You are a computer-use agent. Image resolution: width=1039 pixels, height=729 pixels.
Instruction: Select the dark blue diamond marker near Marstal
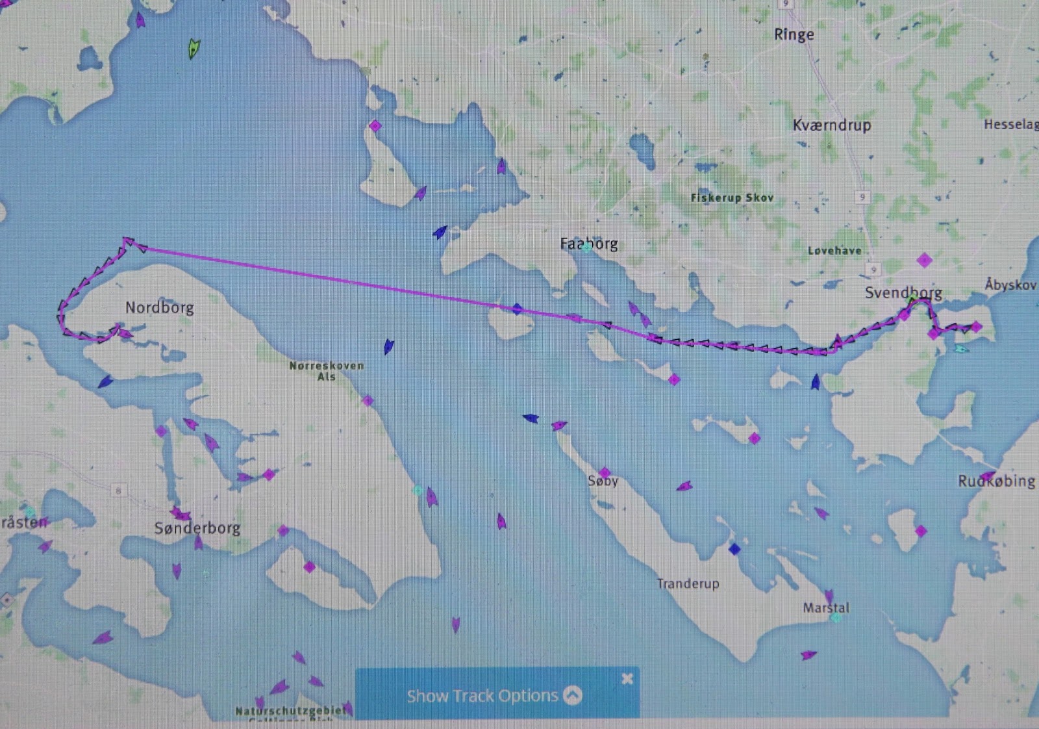pos(734,549)
